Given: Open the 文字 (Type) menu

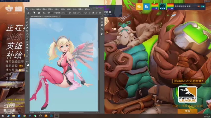Looking at the screenshot, I should coord(57,9).
